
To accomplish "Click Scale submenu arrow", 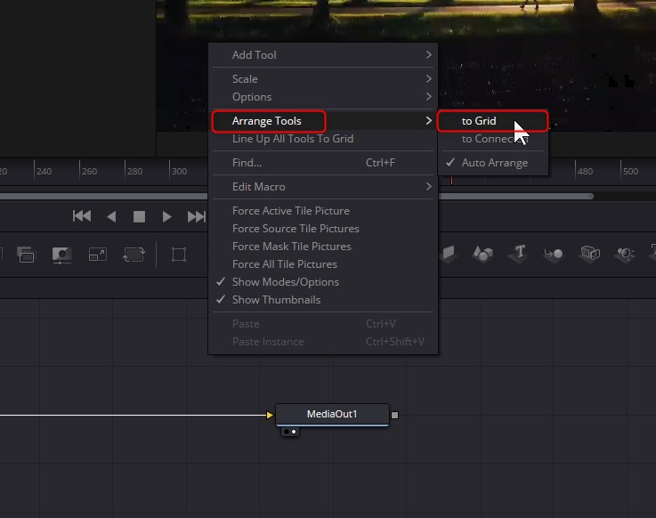I will tap(428, 78).
